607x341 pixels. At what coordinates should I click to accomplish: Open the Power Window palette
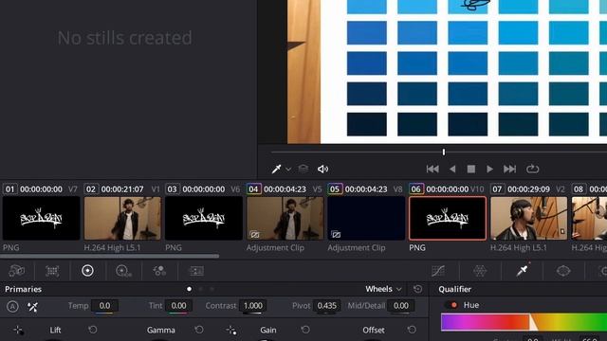tap(563, 271)
